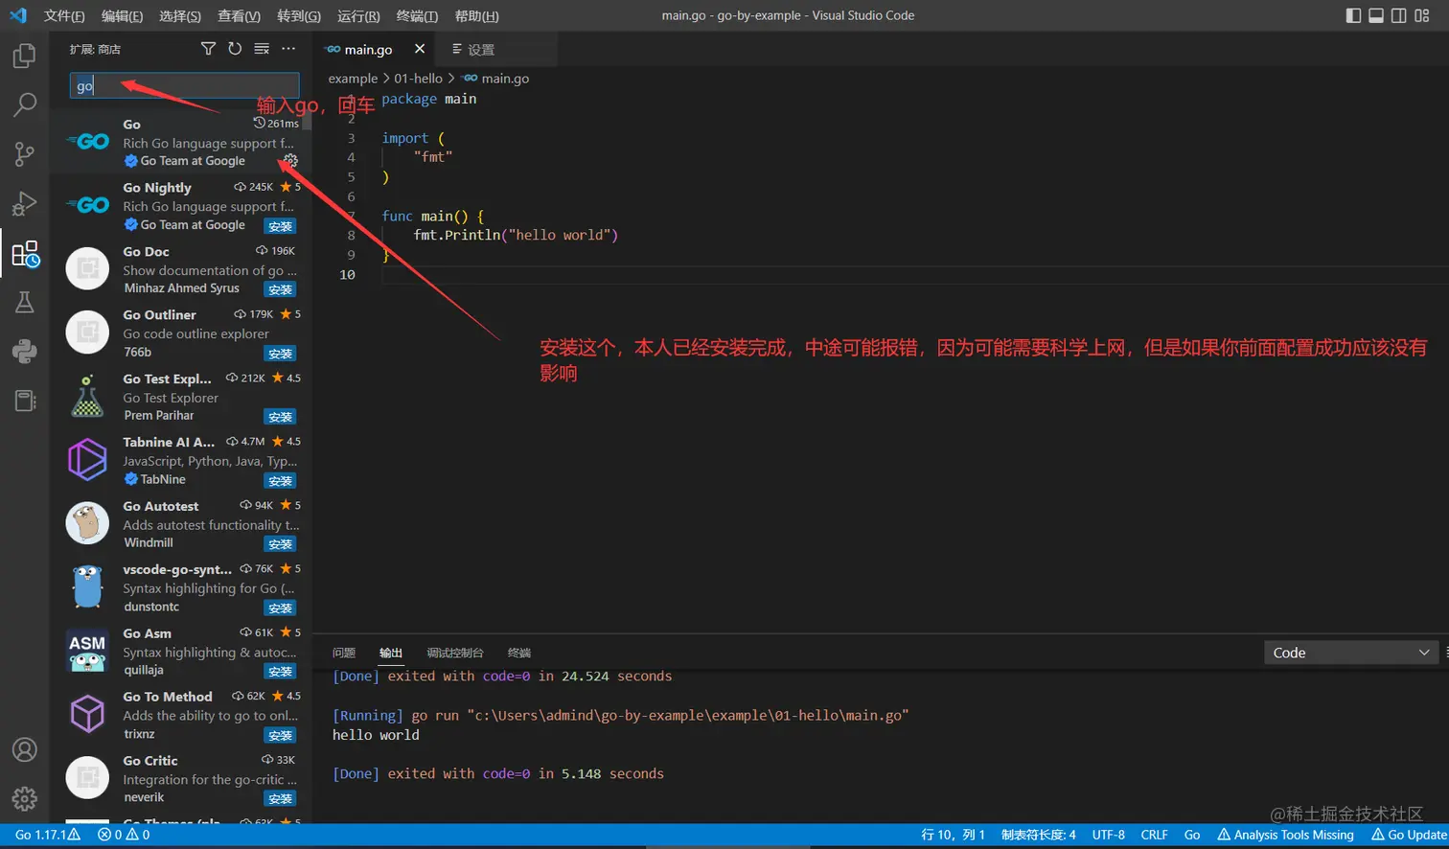Install the Go Asm extension
The image size is (1449, 849).
click(x=280, y=672)
